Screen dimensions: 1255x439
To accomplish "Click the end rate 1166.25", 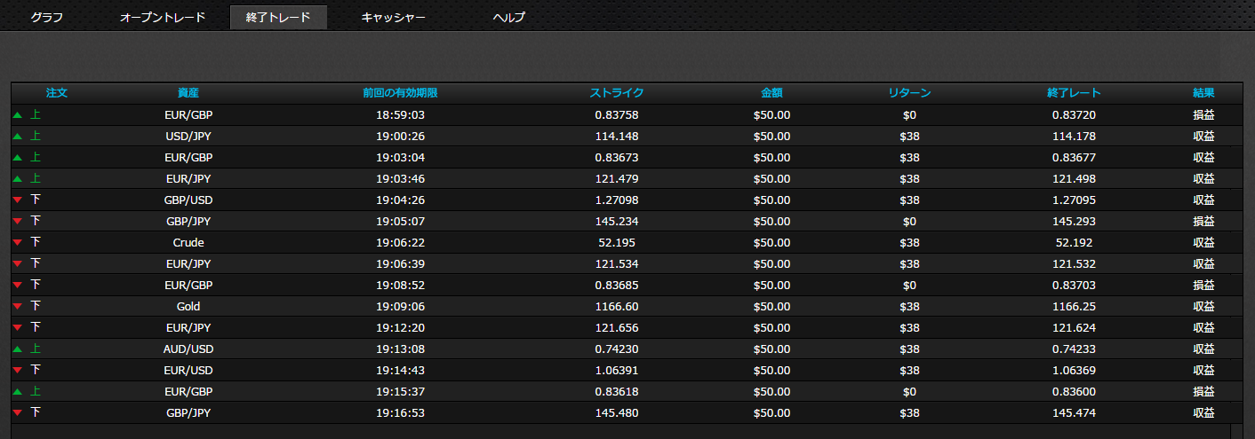I will click(x=1074, y=307).
